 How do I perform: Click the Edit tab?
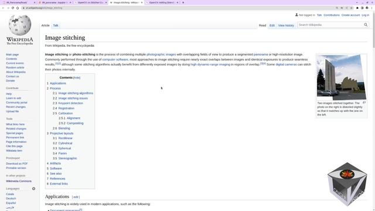[272, 25]
